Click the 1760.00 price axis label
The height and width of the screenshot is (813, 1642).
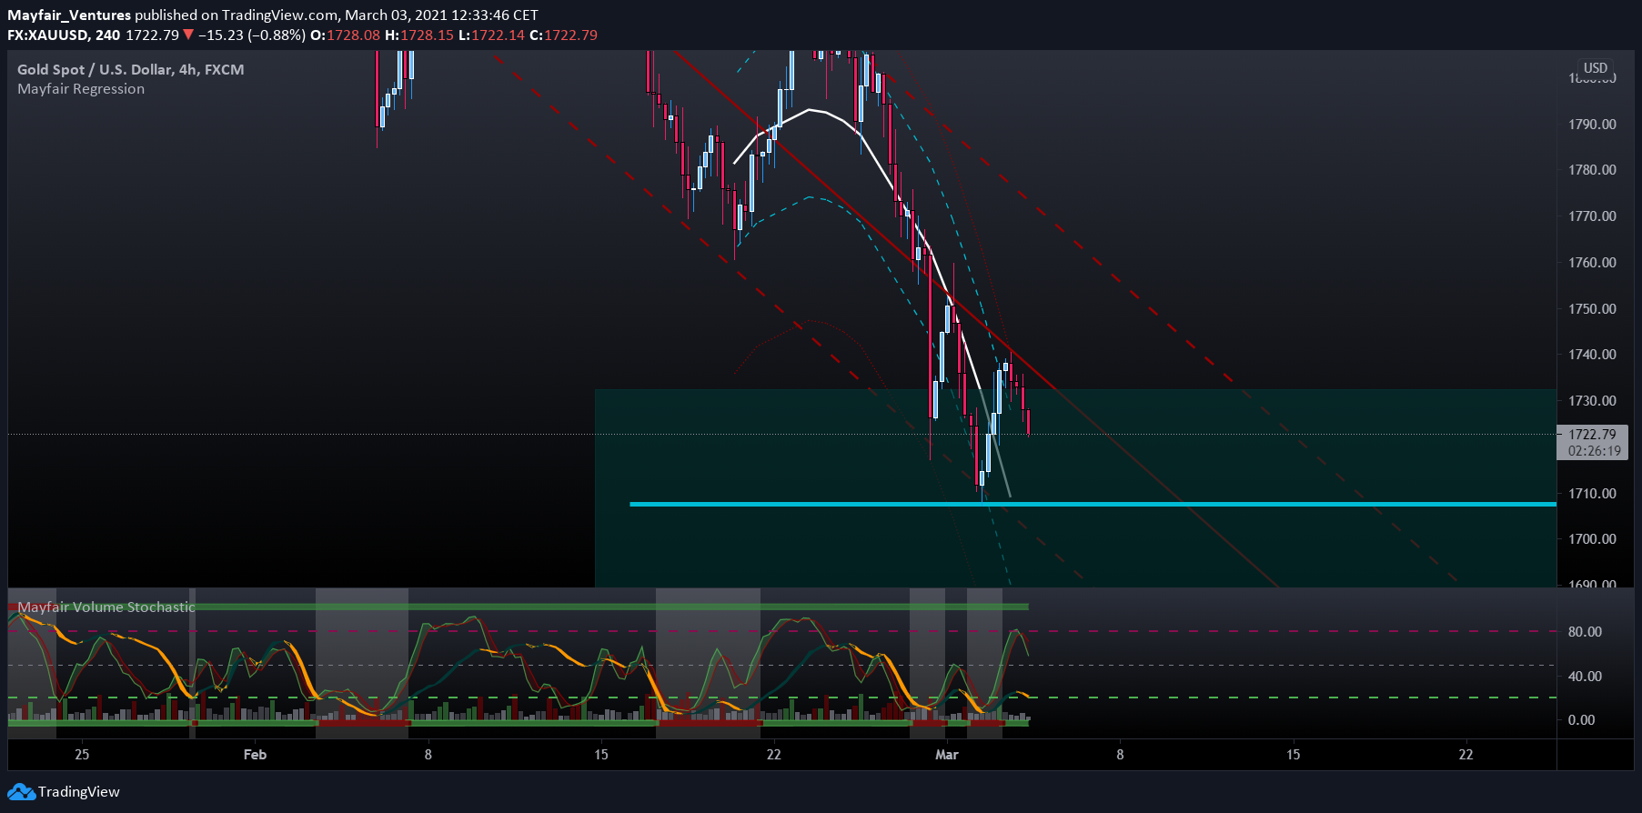(x=1592, y=263)
